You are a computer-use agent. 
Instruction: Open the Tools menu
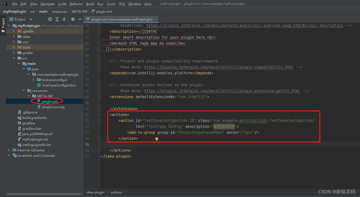tap(111, 4)
